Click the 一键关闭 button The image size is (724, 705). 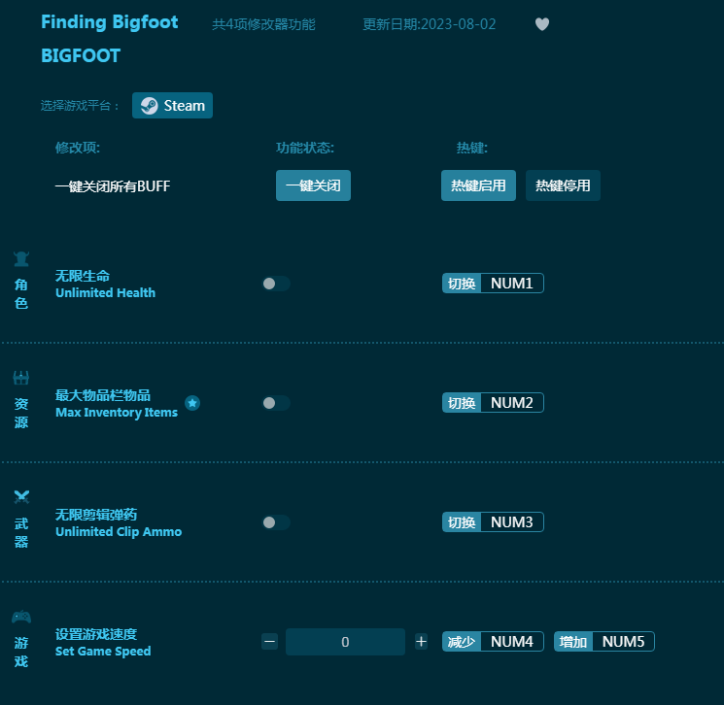(x=313, y=185)
